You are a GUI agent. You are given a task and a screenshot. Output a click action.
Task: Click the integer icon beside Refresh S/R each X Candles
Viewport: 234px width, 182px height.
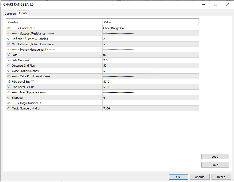click(x=9, y=39)
